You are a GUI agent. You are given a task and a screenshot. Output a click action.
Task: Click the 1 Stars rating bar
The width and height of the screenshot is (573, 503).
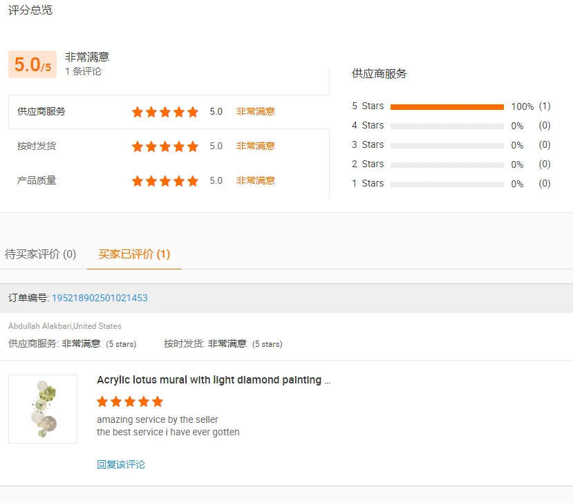coord(447,184)
